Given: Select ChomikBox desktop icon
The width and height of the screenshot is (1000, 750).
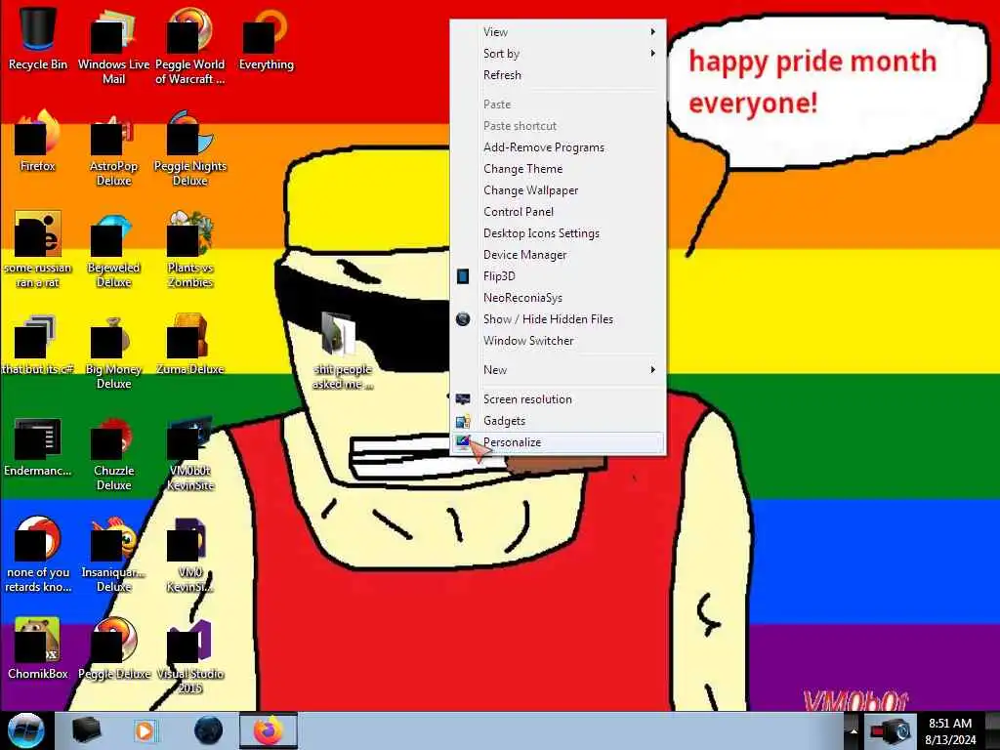Looking at the screenshot, I should [x=38, y=648].
